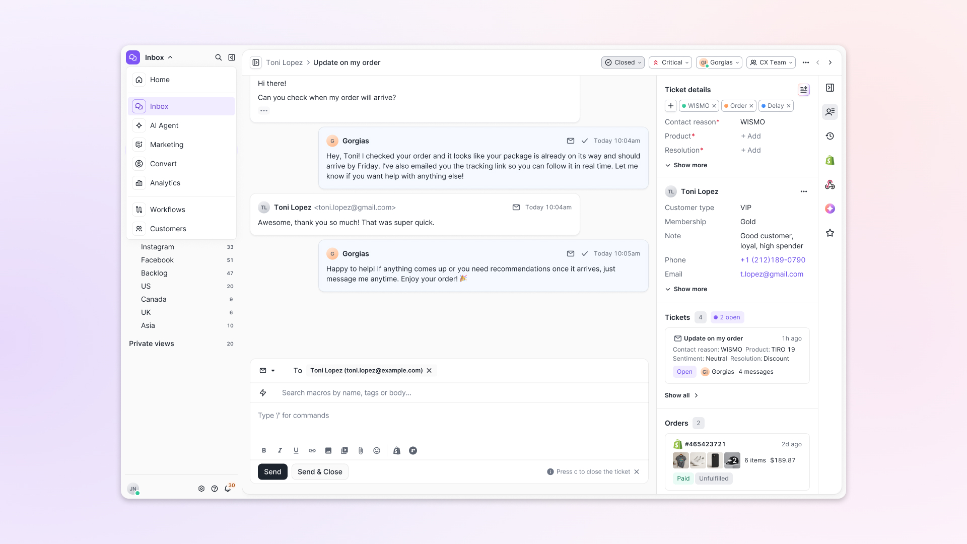The image size is (967, 544).
Task: Add a Product value in ticket details
Action: click(750, 136)
